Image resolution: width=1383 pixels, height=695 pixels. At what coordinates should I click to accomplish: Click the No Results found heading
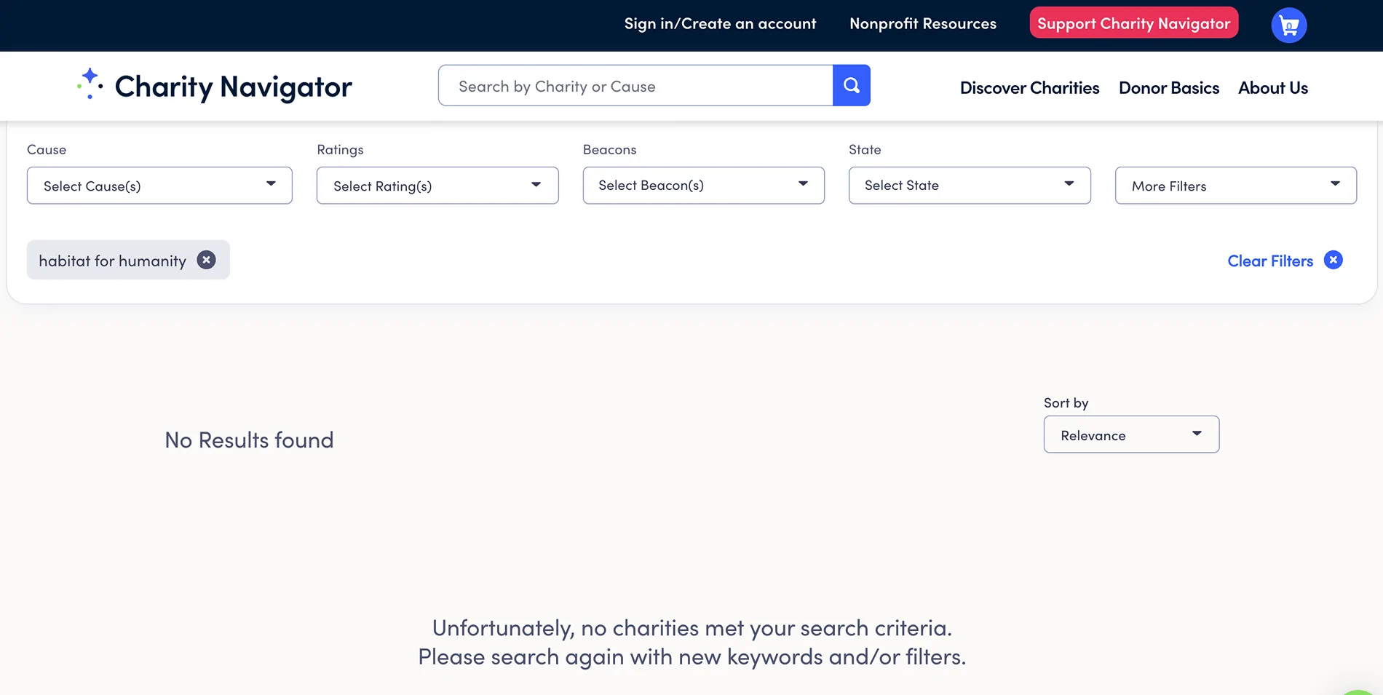point(249,440)
